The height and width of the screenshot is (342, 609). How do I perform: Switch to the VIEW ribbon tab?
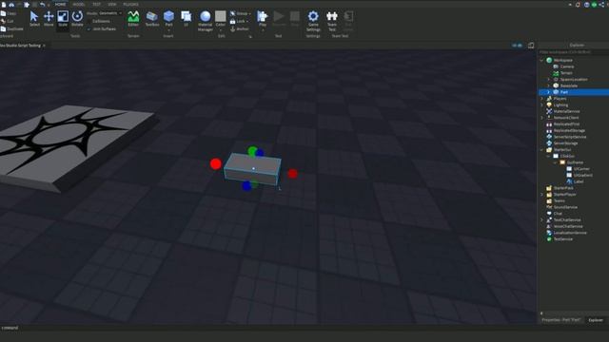[112, 4]
